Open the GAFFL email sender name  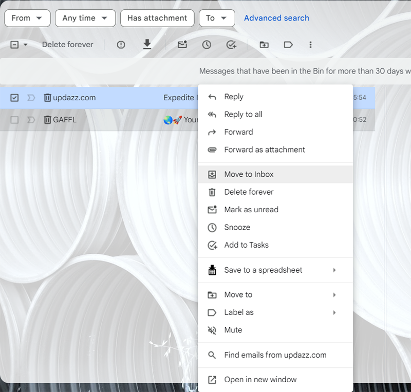pyautogui.click(x=65, y=120)
